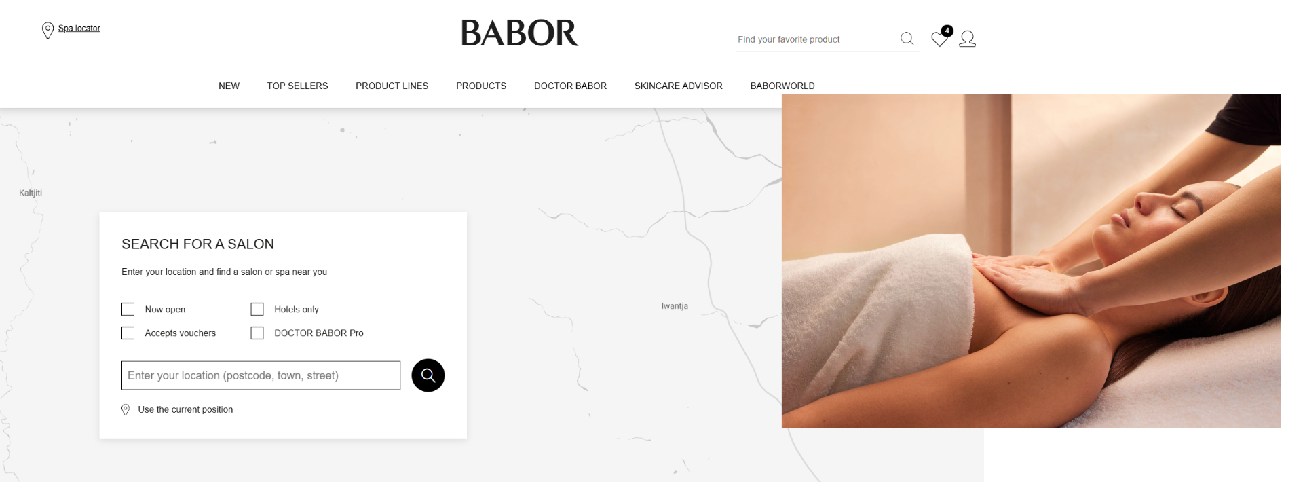Click the black salon search button

coord(428,375)
